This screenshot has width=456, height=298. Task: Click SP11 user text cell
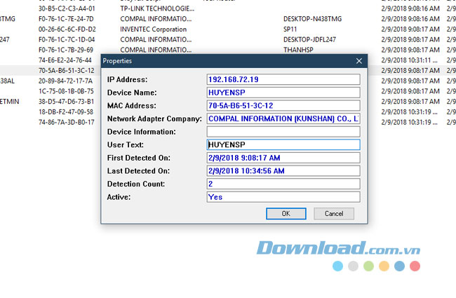[290, 29]
